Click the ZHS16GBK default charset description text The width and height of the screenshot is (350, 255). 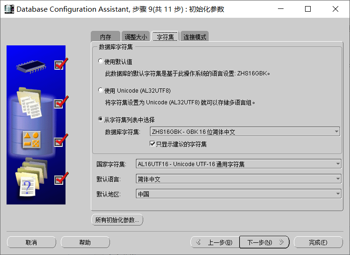pos(187,73)
